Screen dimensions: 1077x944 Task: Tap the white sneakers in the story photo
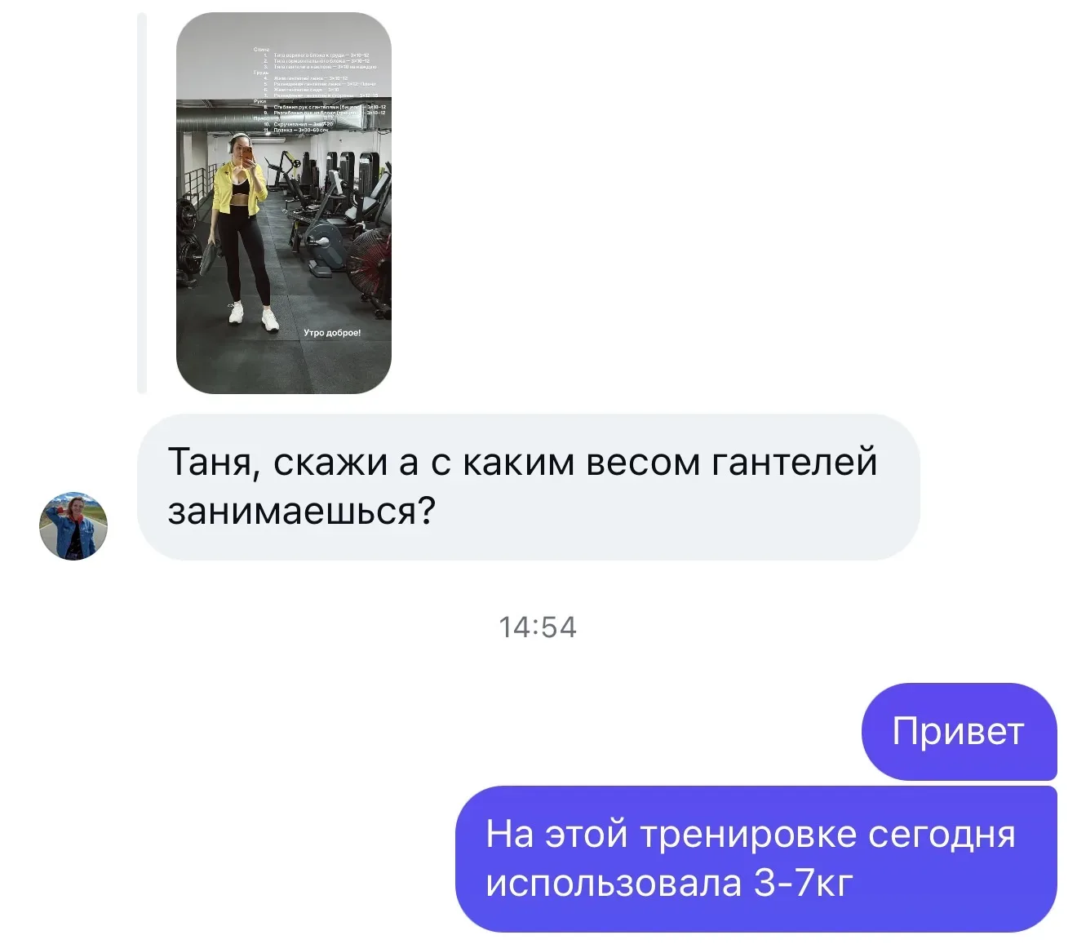(253, 317)
